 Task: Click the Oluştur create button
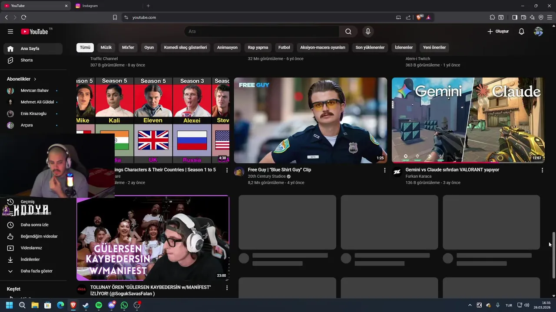[498, 32]
